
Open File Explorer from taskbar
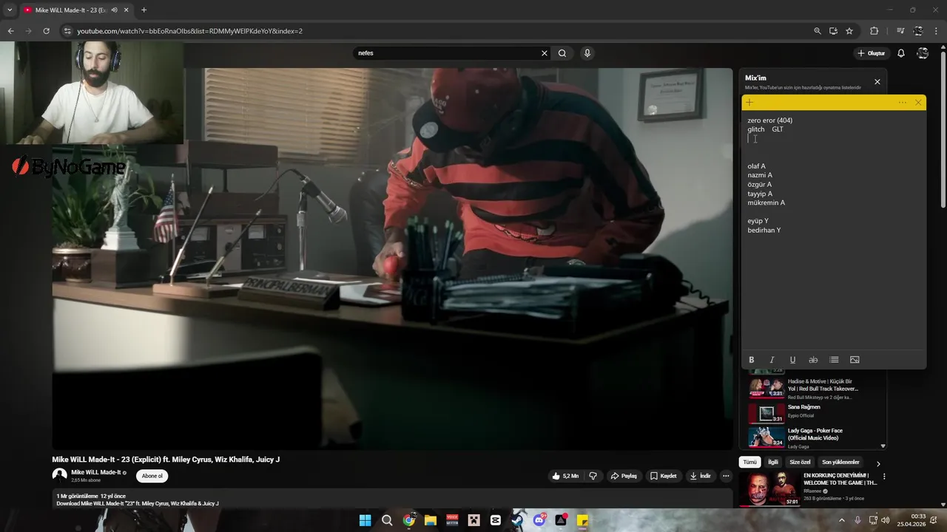[431, 520]
